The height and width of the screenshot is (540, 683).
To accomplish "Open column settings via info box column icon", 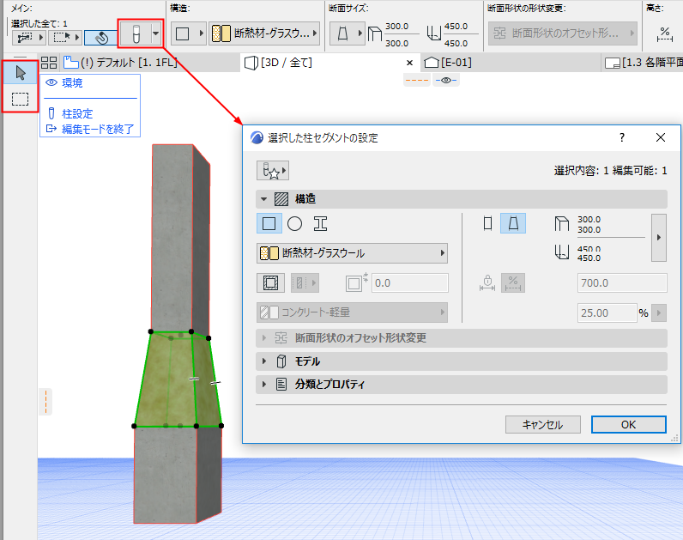I will 136,33.
